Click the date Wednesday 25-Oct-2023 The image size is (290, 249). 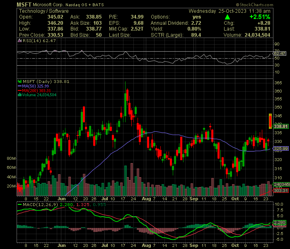pyautogui.click(x=217, y=11)
